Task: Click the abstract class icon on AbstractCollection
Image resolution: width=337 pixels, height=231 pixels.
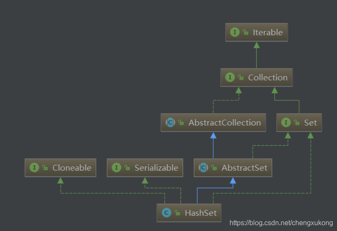Action: (170, 123)
